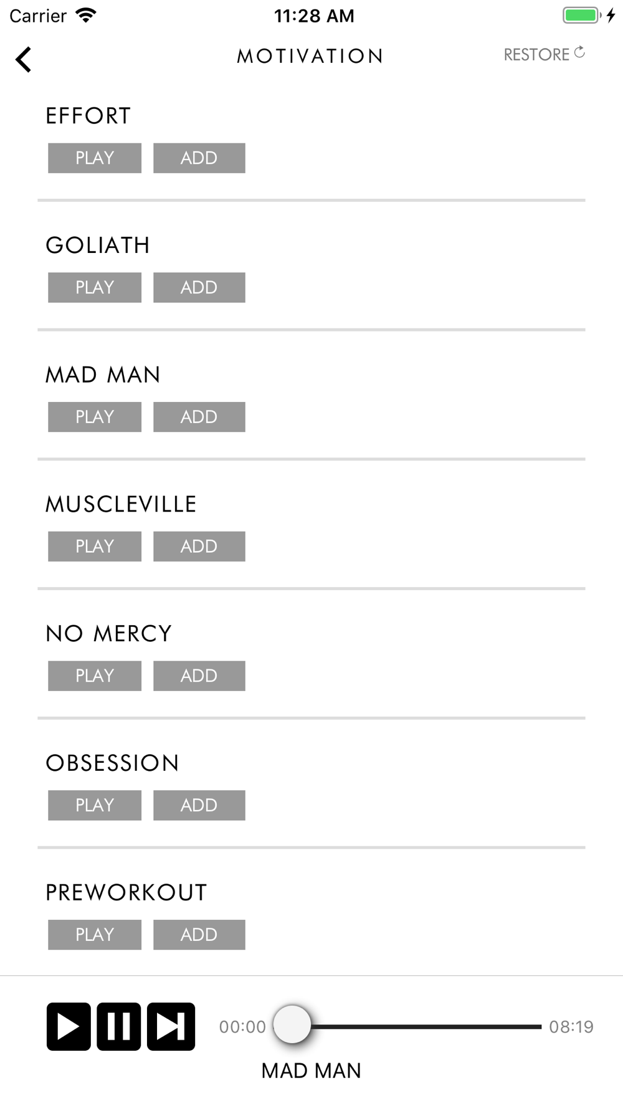Tap the play triangle in the player bar
The height and width of the screenshot is (1108, 623).
(x=69, y=1026)
